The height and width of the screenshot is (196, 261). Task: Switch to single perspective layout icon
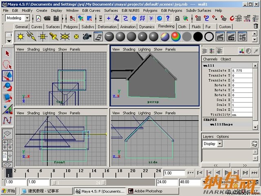(x=7, y=134)
